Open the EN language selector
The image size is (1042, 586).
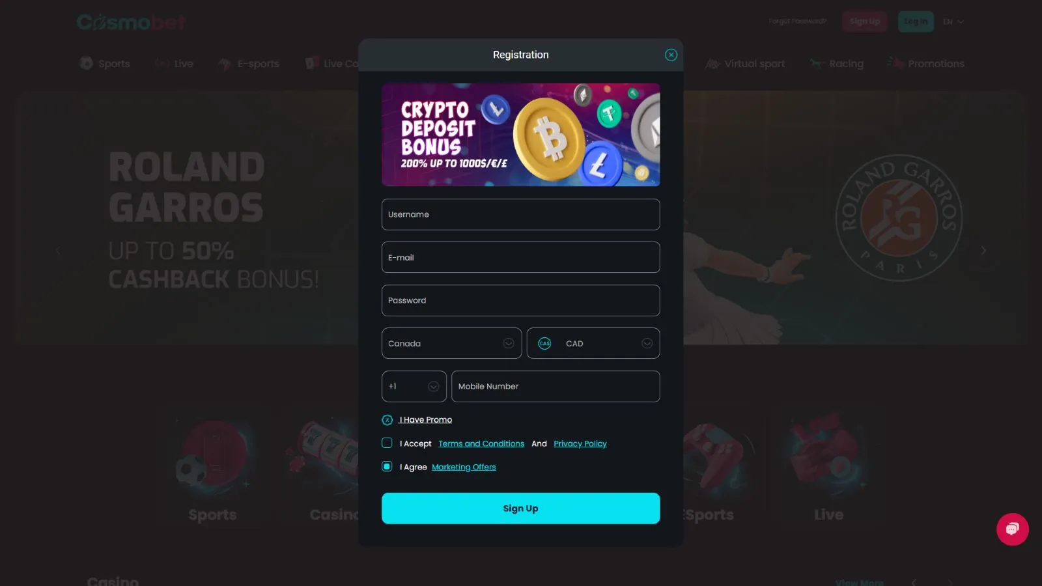(x=953, y=21)
